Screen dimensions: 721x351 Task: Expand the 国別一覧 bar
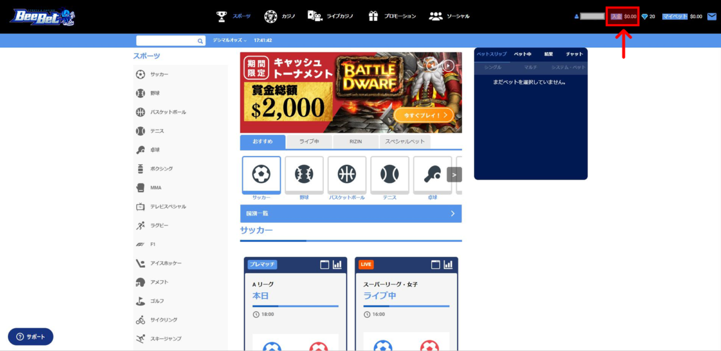click(351, 214)
